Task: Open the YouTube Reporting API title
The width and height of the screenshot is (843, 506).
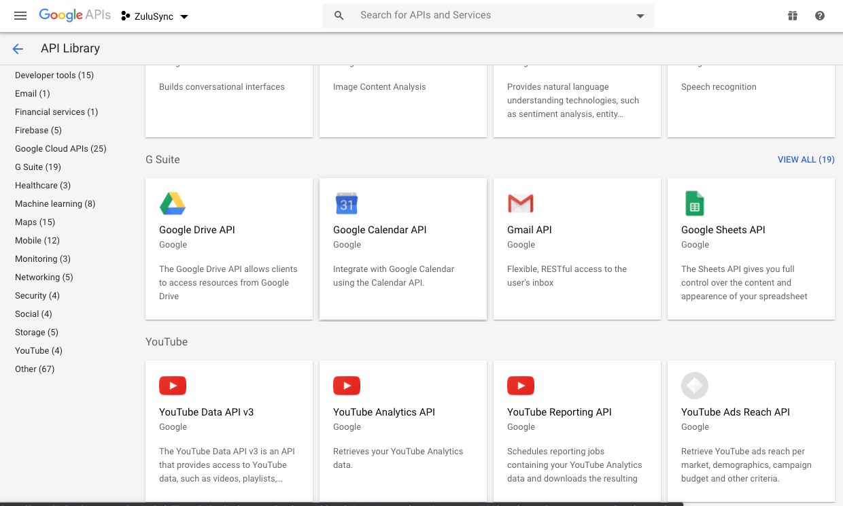Action: pos(560,412)
